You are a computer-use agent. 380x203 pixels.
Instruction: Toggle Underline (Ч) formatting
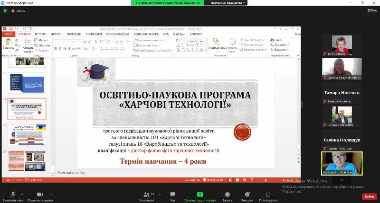tap(65, 49)
